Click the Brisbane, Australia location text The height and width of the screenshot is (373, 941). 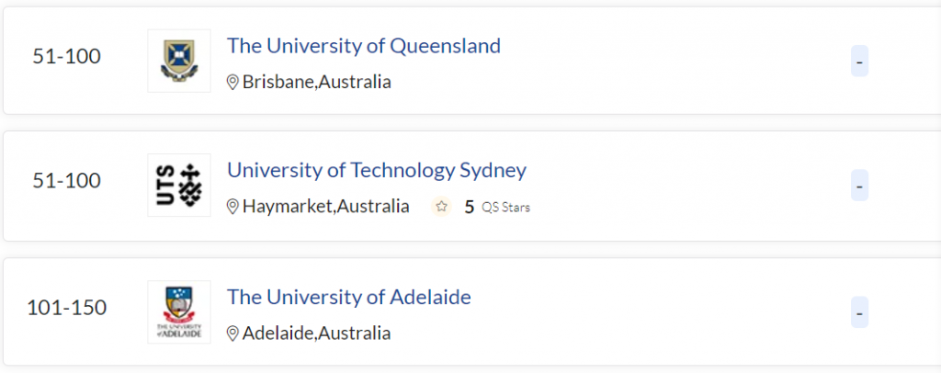tap(316, 82)
